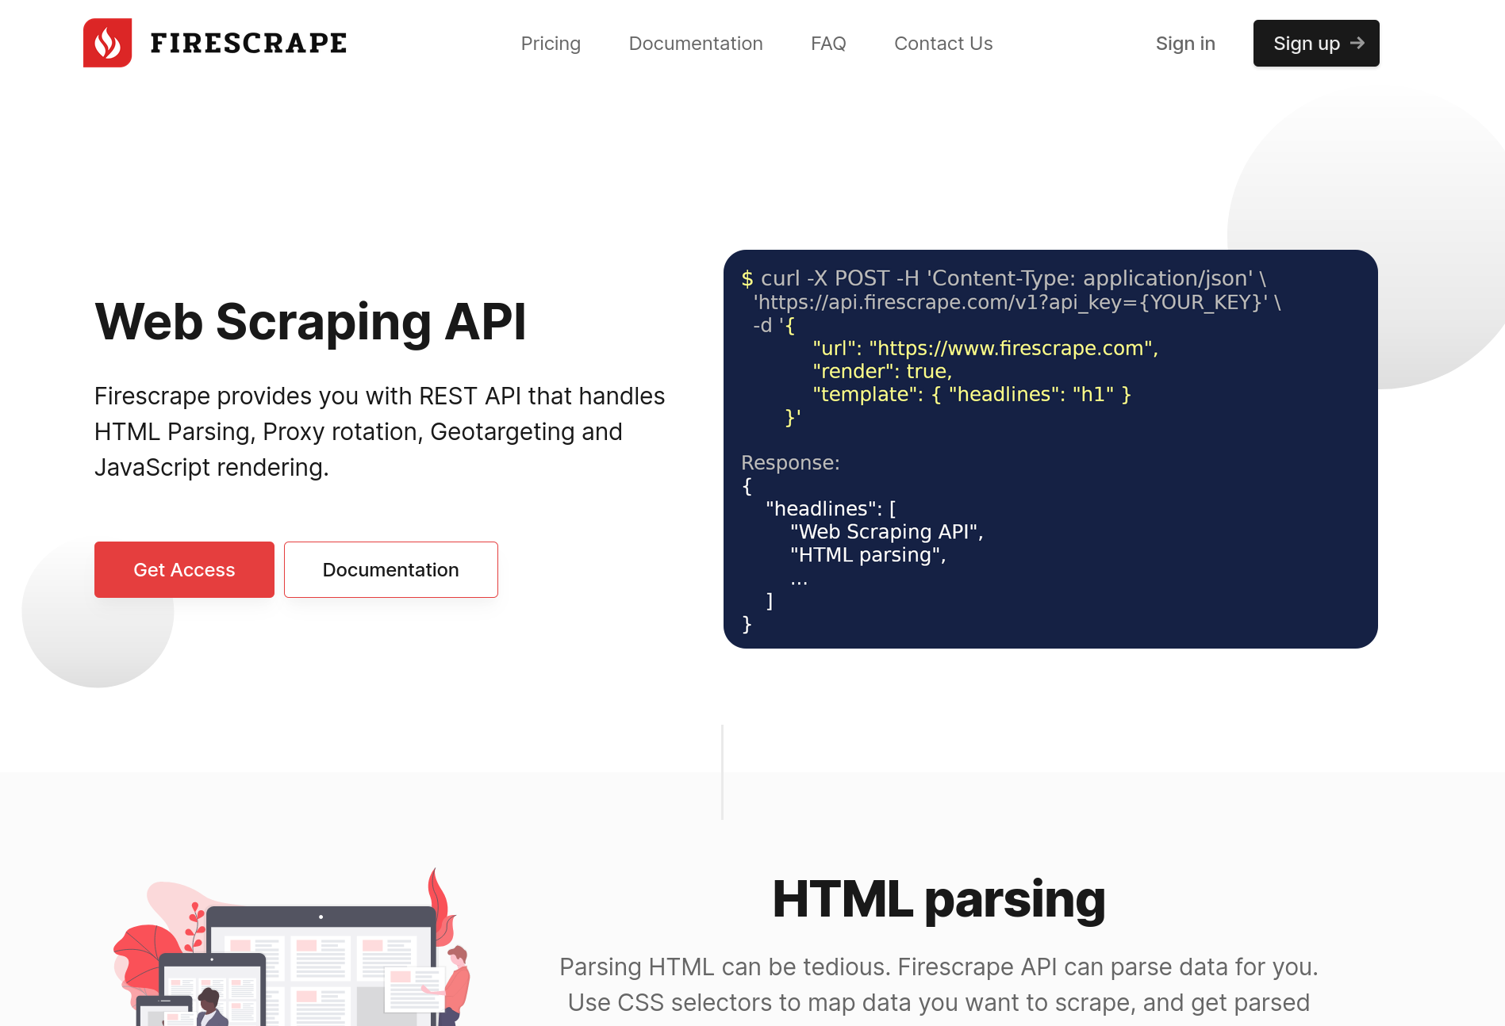Click the paragraph starting with Firescrape provides

point(379,431)
